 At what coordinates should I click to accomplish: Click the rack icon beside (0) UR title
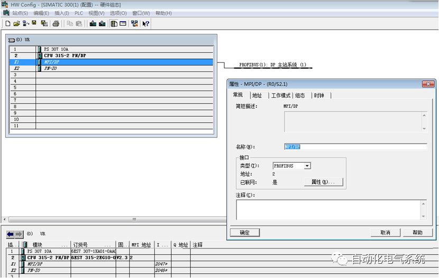[x=12, y=40]
